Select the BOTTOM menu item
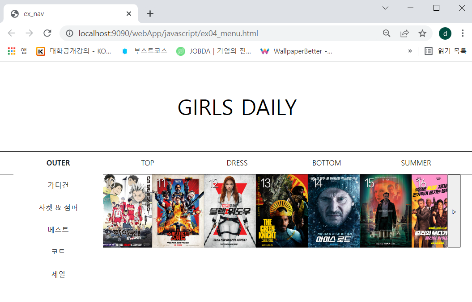472x302 pixels. (x=327, y=163)
